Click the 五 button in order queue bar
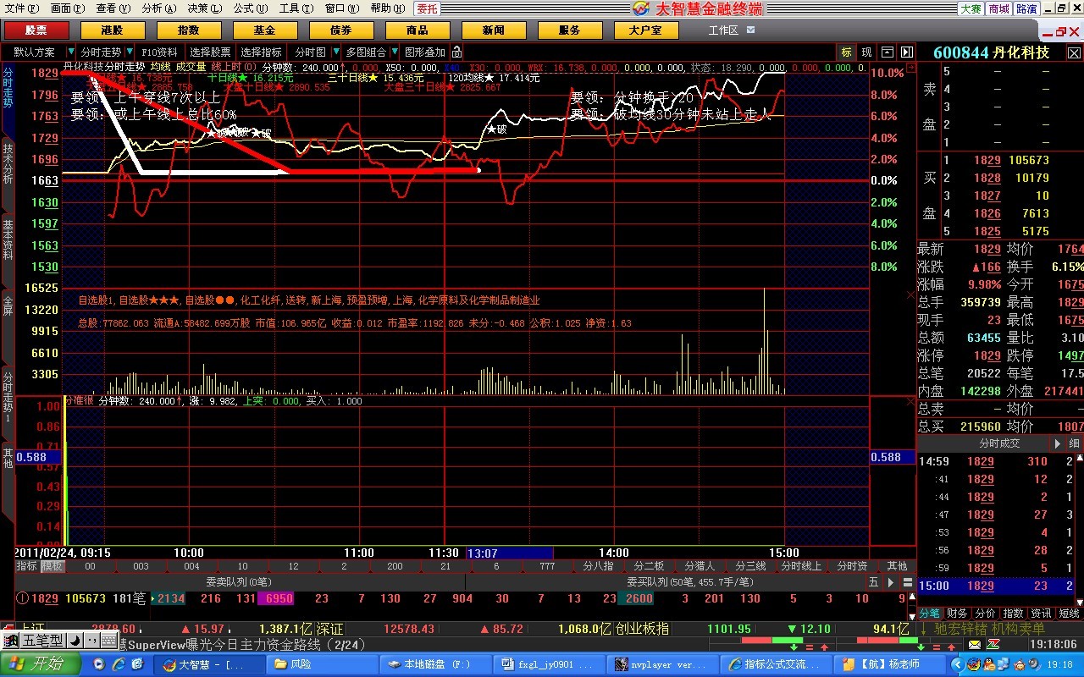The width and height of the screenshot is (1084, 677). click(x=874, y=582)
